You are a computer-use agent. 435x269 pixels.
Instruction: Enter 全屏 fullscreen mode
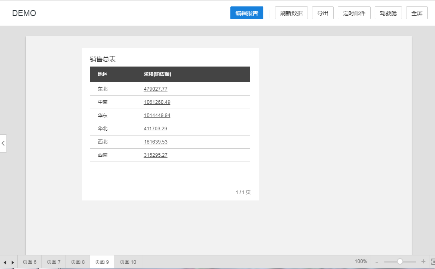(x=417, y=13)
